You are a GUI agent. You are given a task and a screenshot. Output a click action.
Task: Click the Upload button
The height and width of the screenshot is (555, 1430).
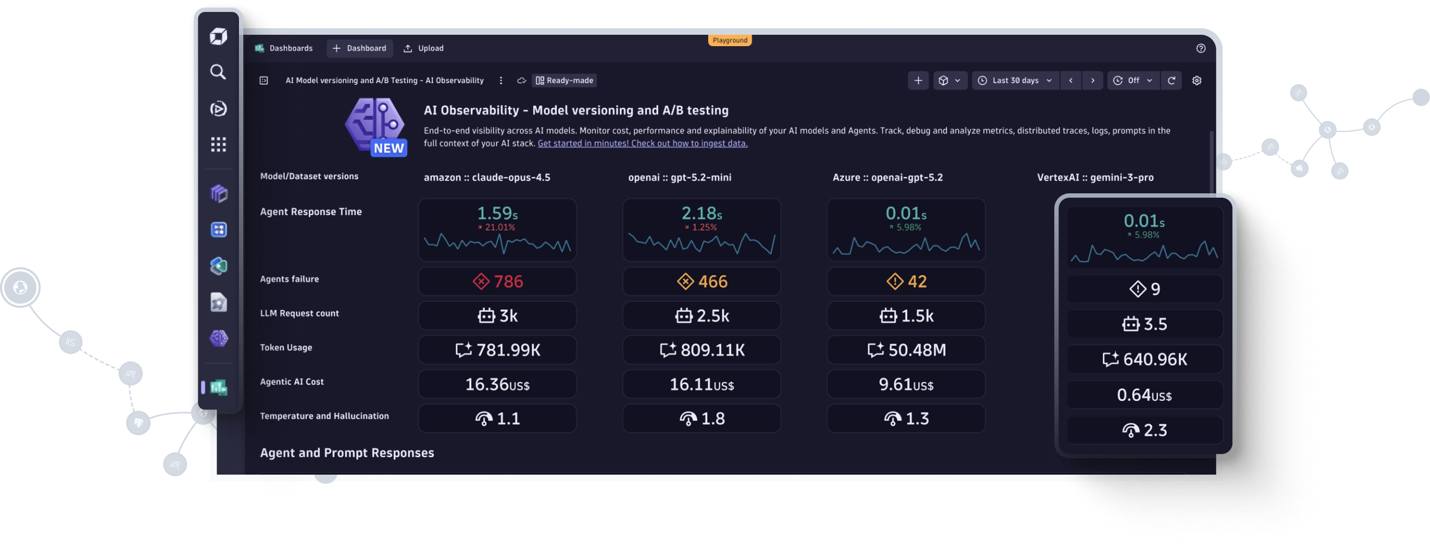coord(424,48)
